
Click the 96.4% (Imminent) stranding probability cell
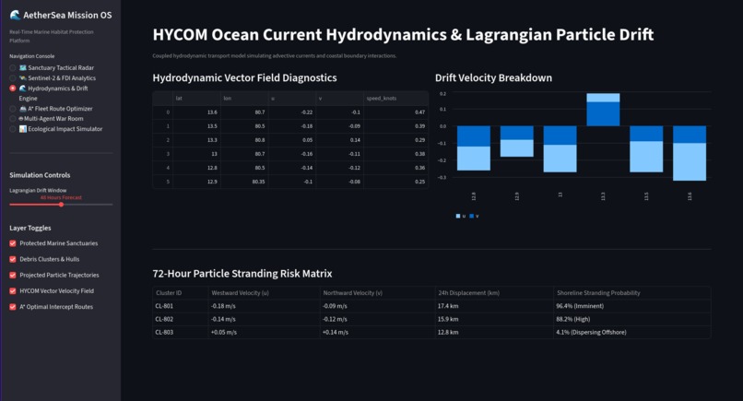(631, 306)
